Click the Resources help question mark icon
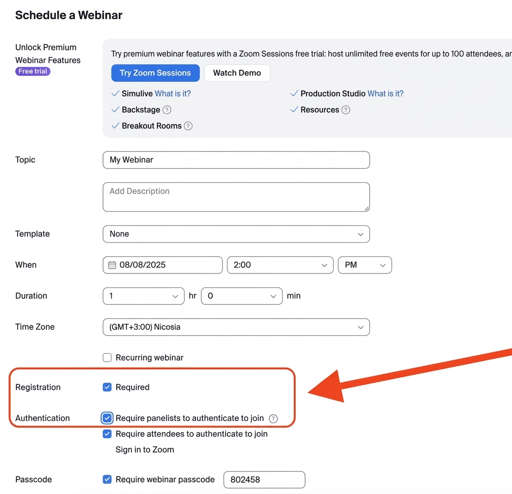The height and width of the screenshot is (494, 512). point(346,110)
